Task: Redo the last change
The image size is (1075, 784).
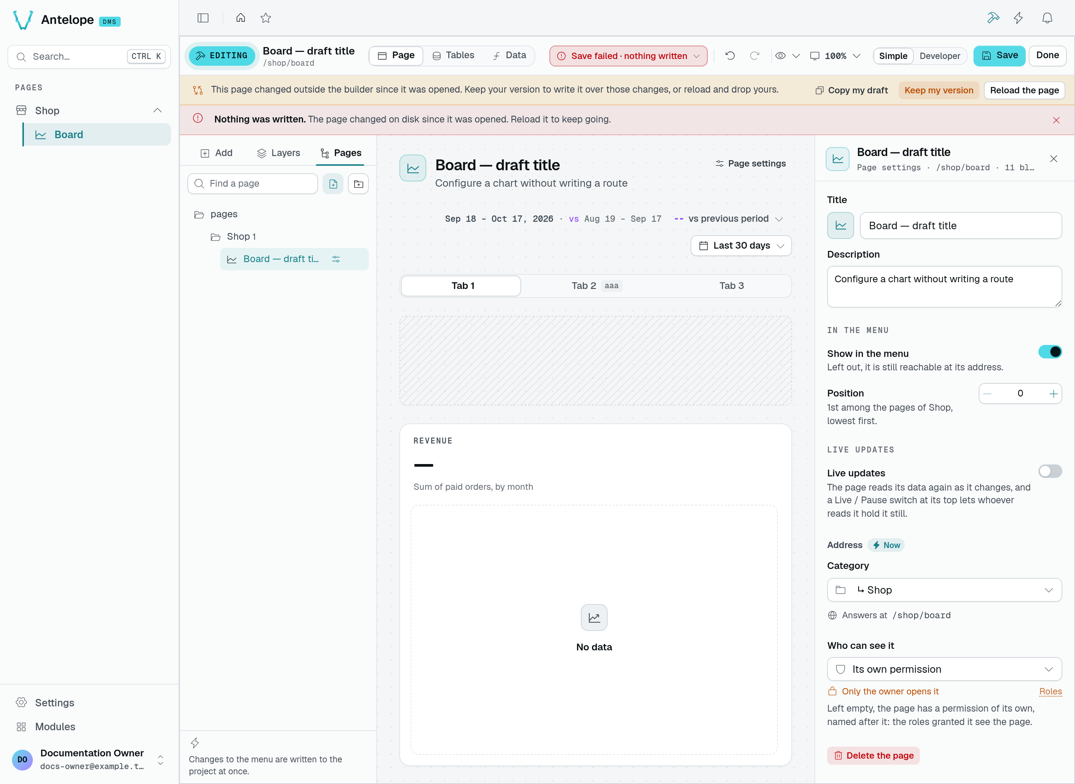Action: [x=754, y=56]
